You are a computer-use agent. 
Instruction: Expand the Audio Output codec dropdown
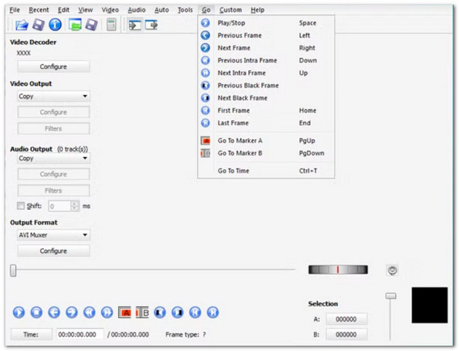[54, 158]
